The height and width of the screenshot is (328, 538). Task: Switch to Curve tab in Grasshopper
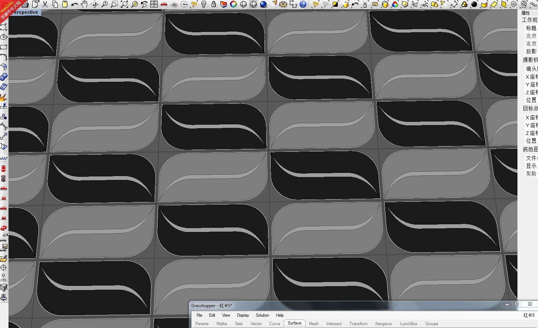[x=275, y=324]
